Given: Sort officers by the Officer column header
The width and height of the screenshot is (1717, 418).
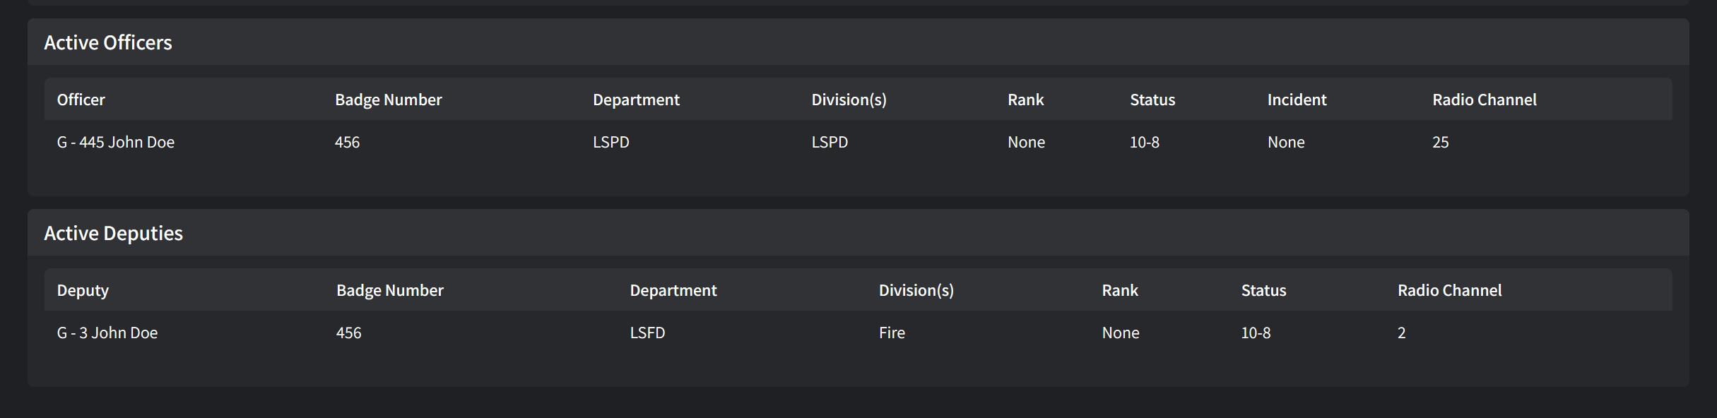Looking at the screenshot, I should tap(81, 100).
